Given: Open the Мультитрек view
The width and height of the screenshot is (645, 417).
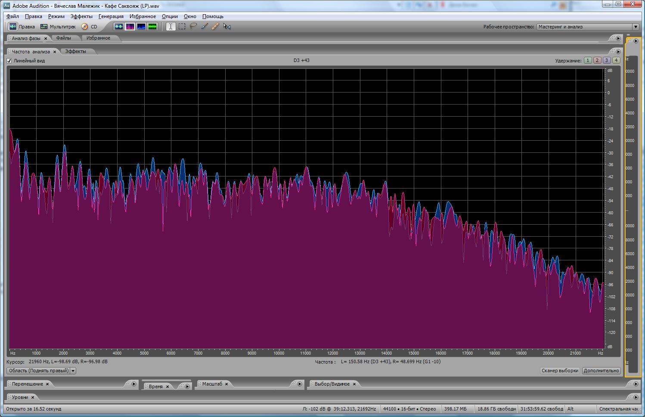Looking at the screenshot, I should (x=58, y=27).
